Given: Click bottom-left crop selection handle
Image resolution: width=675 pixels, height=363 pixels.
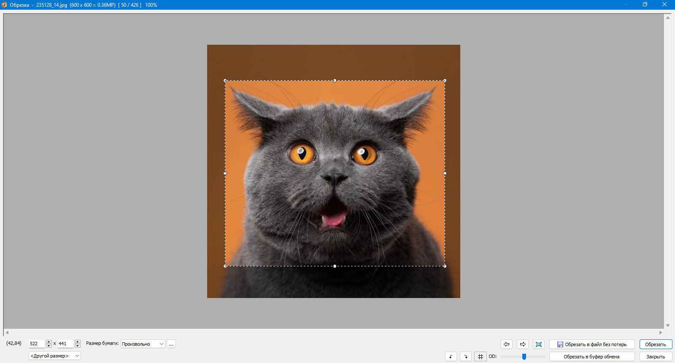Looking at the screenshot, I should coord(225,266).
